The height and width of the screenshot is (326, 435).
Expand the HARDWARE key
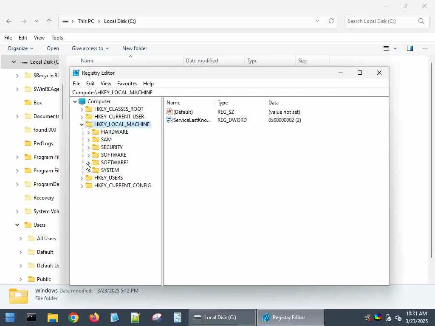(88, 132)
